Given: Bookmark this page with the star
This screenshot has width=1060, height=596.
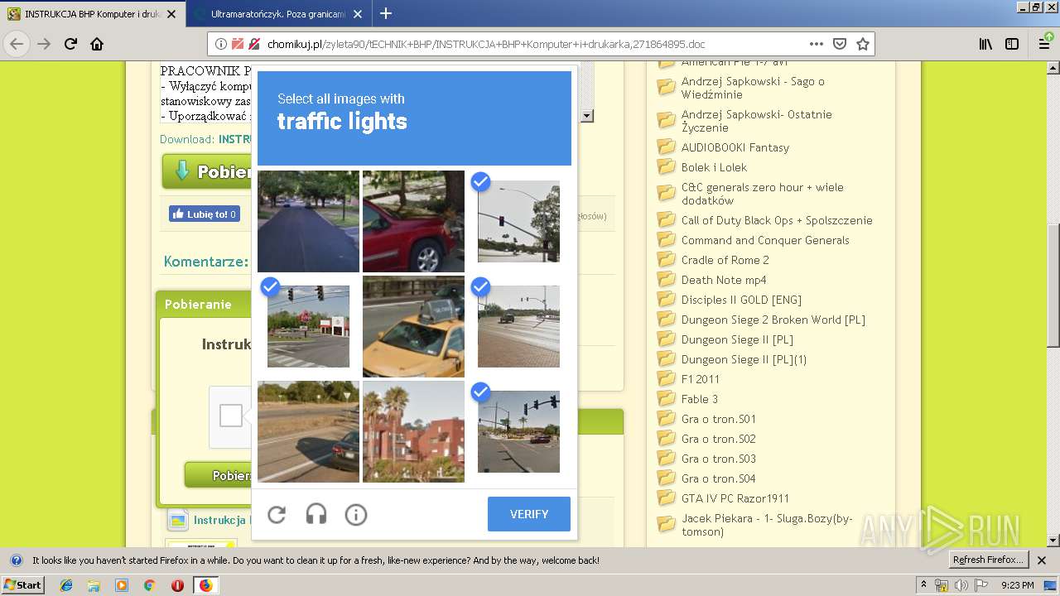Looking at the screenshot, I should [x=862, y=44].
